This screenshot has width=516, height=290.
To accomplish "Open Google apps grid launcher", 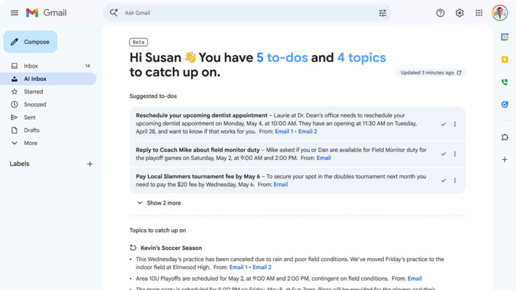I will pos(479,13).
